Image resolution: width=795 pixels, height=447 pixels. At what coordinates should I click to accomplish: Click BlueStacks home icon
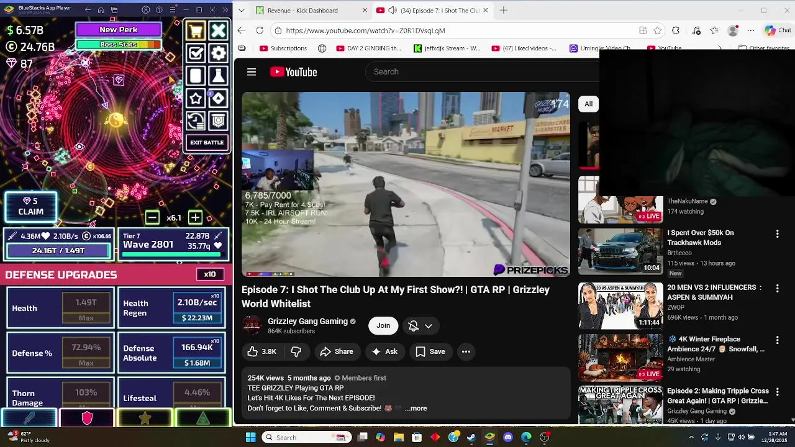(101, 10)
